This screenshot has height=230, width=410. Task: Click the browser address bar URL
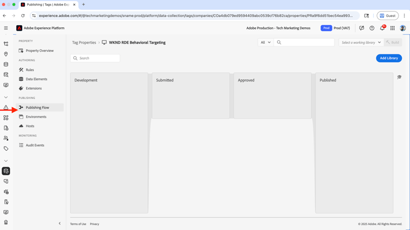[196, 16]
